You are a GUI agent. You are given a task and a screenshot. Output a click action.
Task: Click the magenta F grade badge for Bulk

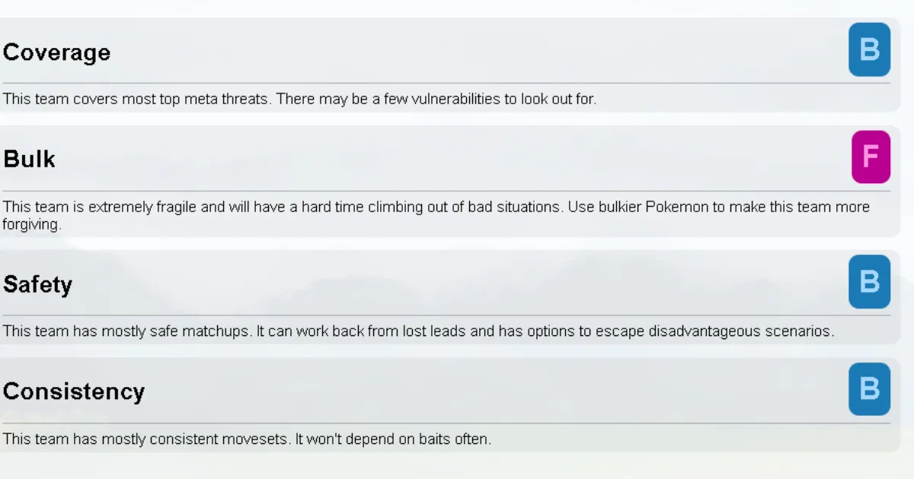[870, 157]
